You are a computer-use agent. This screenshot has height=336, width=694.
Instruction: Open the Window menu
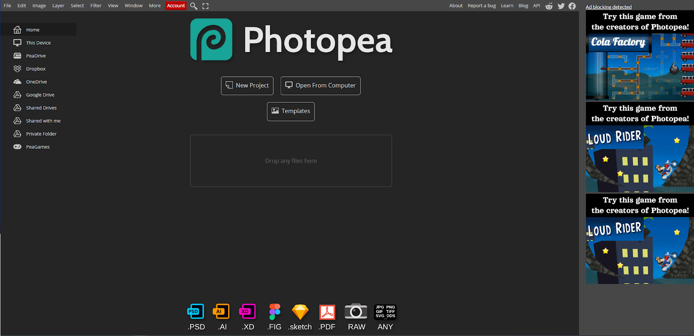[x=134, y=6]
